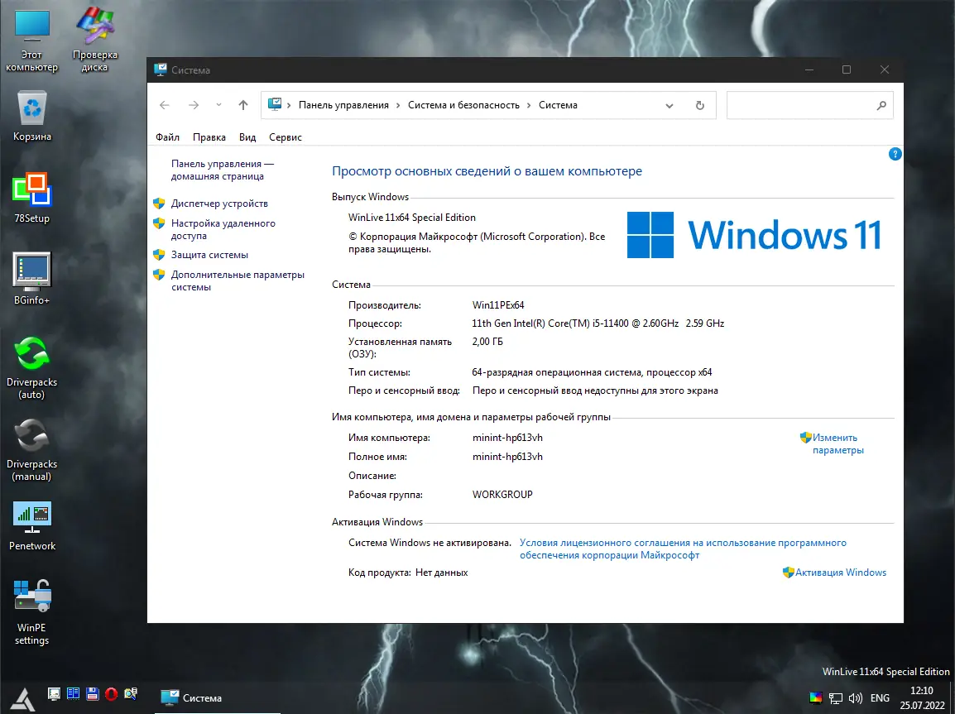Click the rainbow color display tray icon
Screen dimensions: 955x714
click(x=815, y=697)
